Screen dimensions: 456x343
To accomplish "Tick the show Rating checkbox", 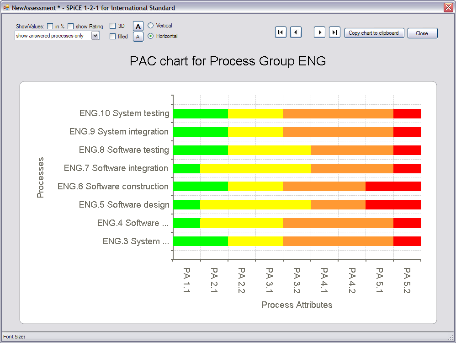I will pos(70,26).
